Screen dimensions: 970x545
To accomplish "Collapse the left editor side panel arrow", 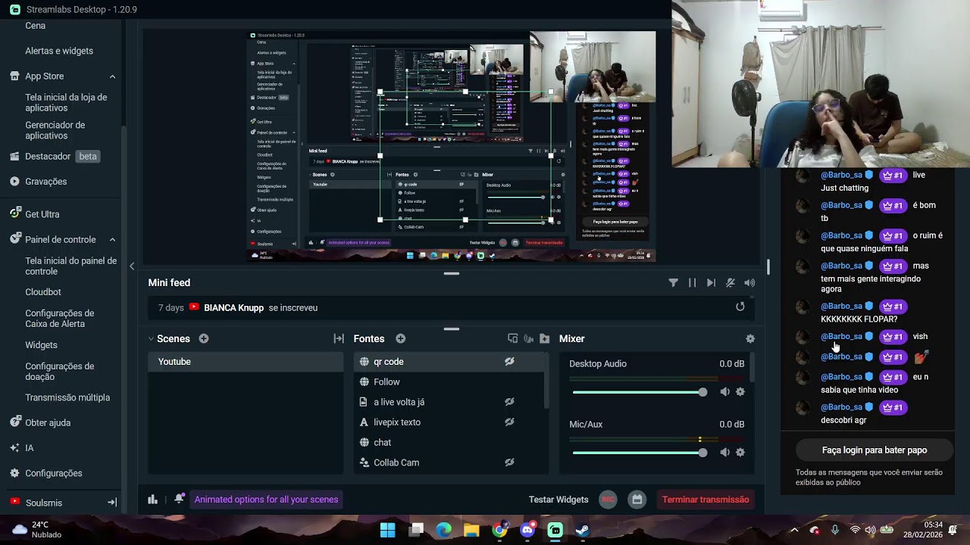I will 132,266.
